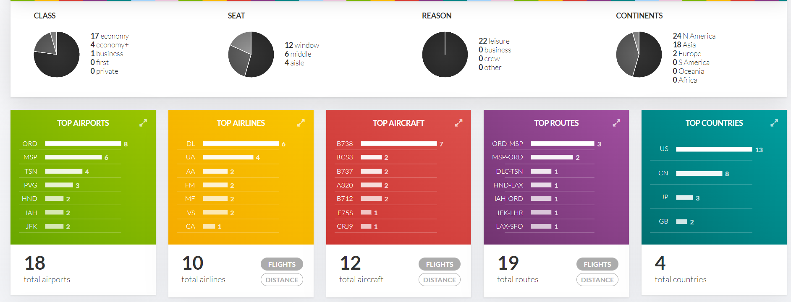This screenshot has width=791, height=302.
Task: Click the '6 middle' legend entry
Action: (298, 54)
